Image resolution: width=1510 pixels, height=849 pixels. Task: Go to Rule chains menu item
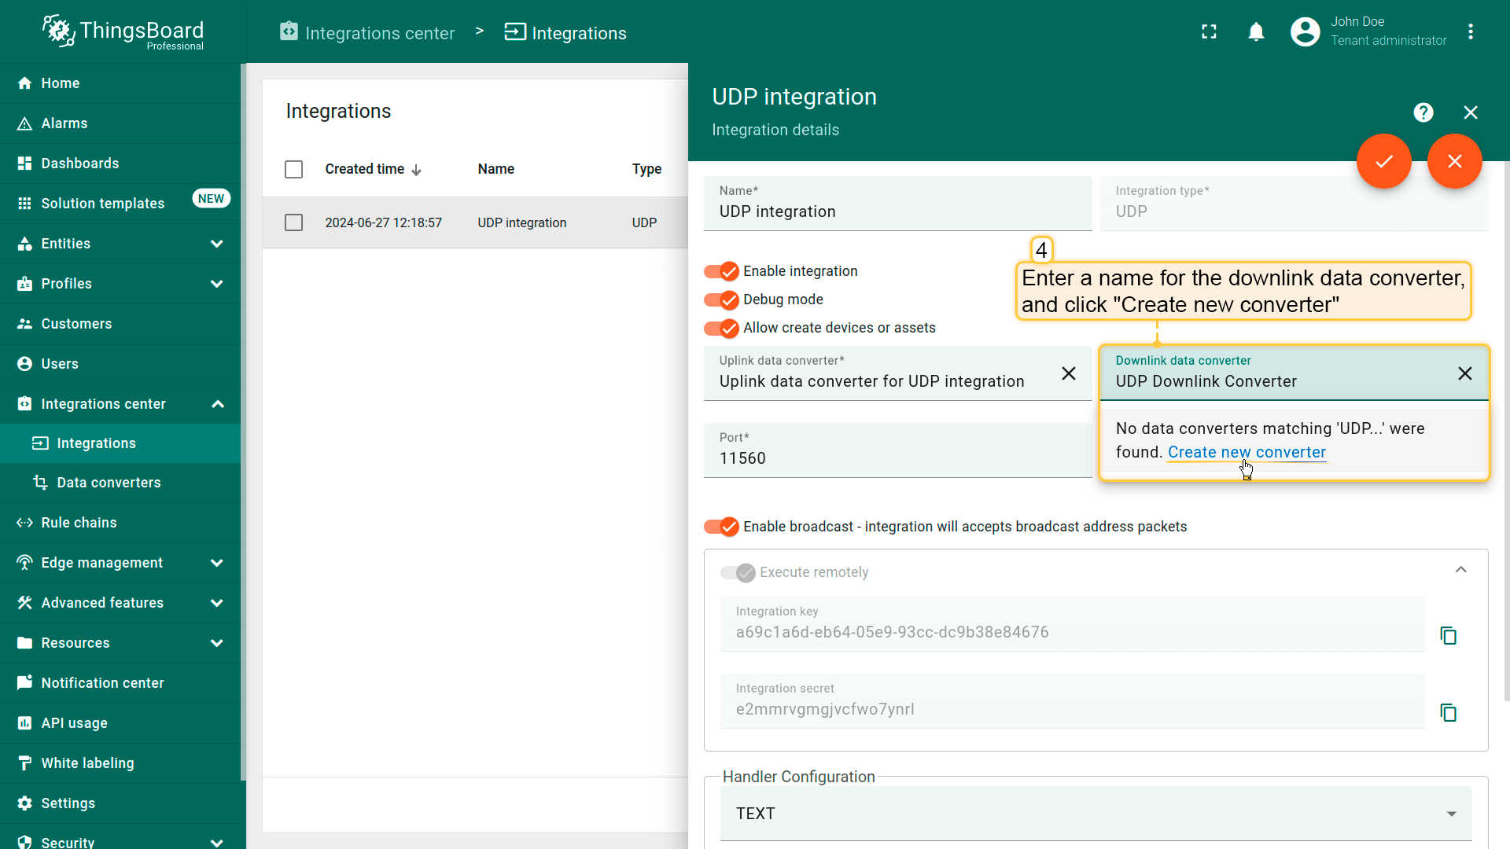[x=79, y=523]
